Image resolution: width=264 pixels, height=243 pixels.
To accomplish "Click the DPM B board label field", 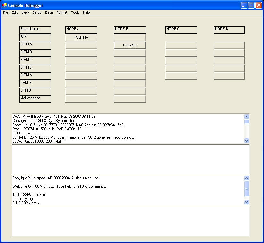I will 35,91.
